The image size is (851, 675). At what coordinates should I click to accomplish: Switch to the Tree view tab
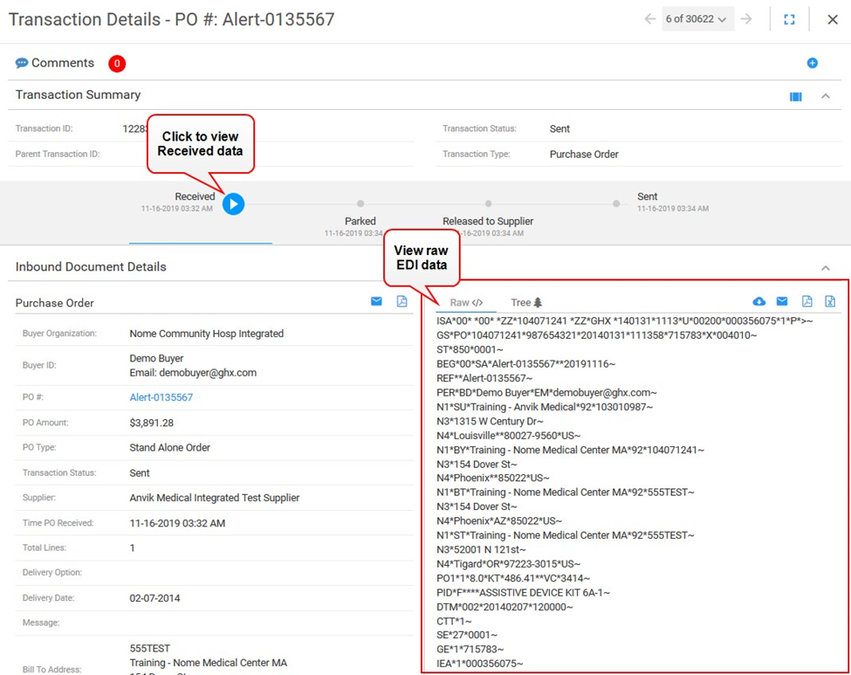click(526, 303)
